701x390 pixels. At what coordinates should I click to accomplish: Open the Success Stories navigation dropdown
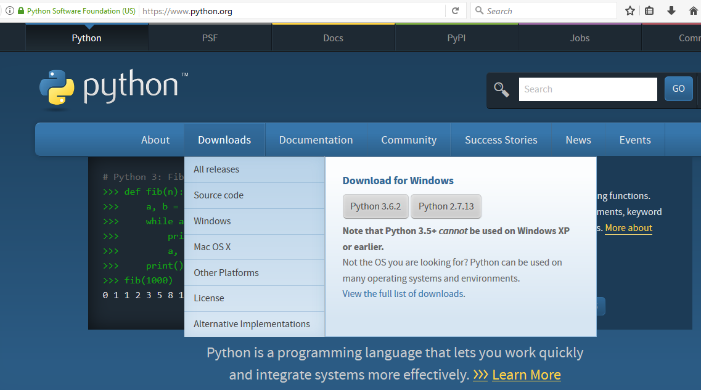[501, 139]
